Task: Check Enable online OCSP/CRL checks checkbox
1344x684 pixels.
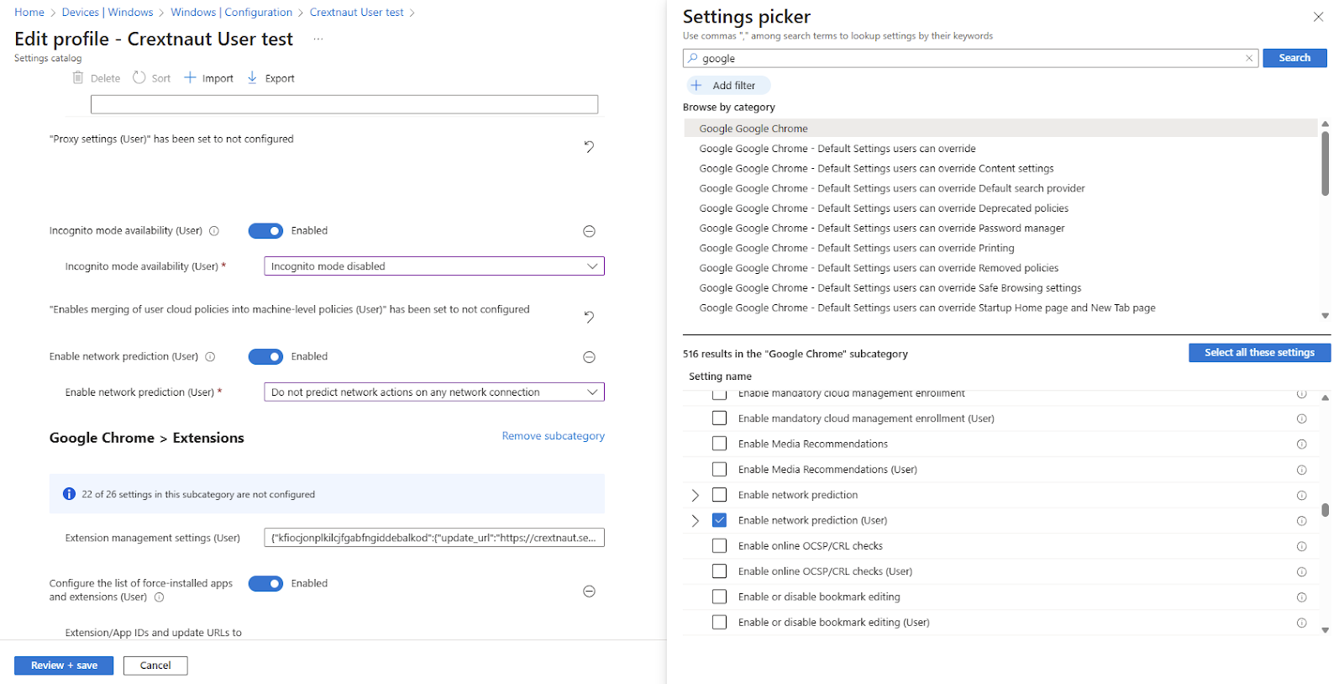Action: pyautogui.click(x=719, y=545)
